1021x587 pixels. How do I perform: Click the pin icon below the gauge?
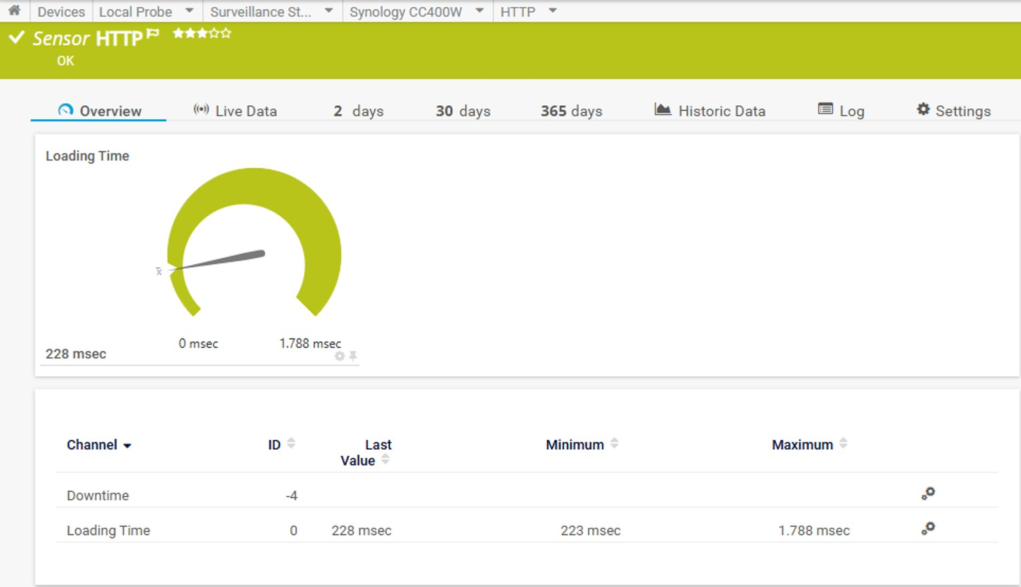click(x=353, y=356)
